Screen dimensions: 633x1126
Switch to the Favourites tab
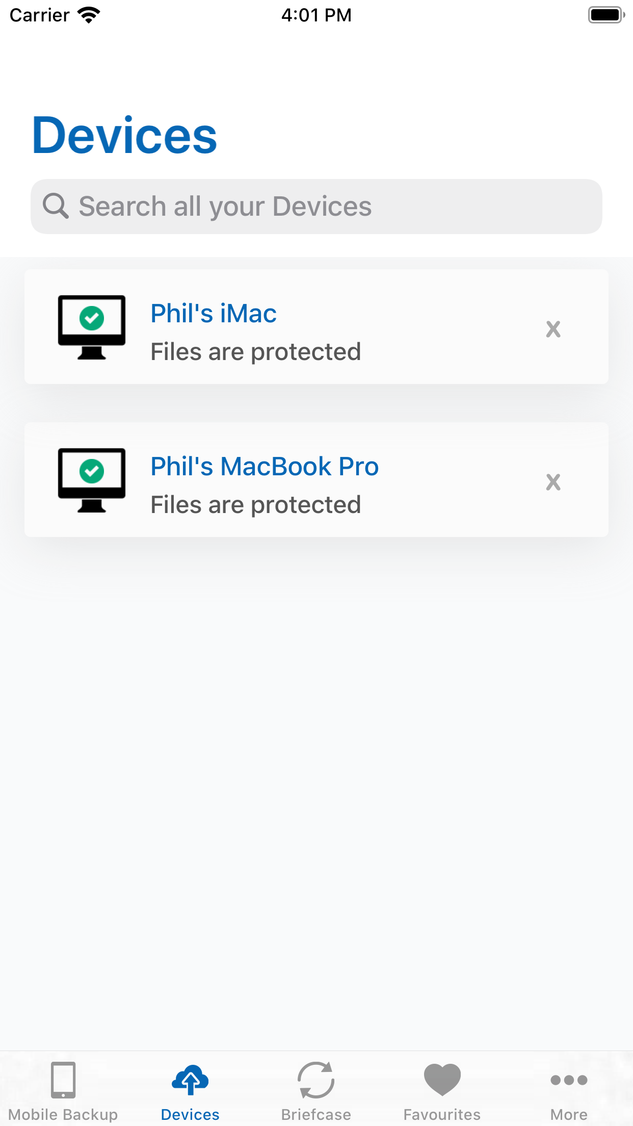441,1091
